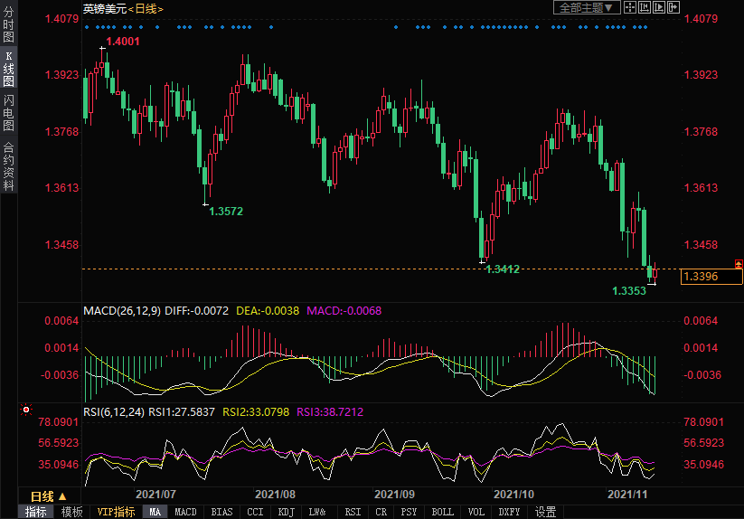Enable the KDJ indicator
744x519 pixels.
pyautogui.click(x=286, y=512)
